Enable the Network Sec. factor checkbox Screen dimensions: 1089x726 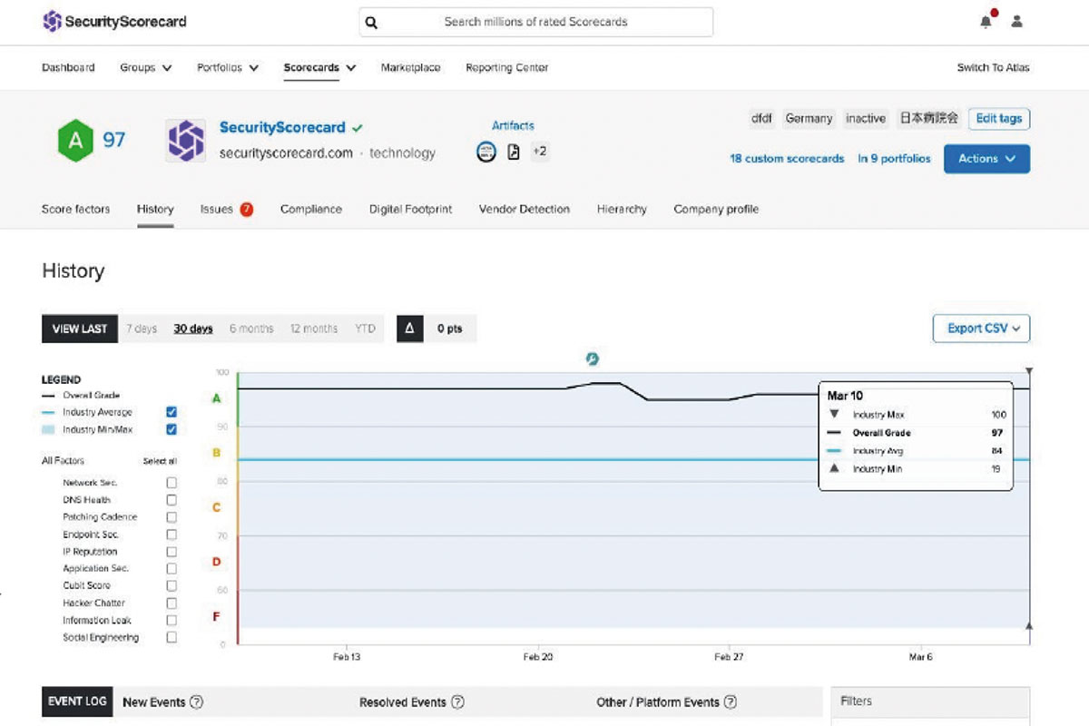[x=172, y=483]
